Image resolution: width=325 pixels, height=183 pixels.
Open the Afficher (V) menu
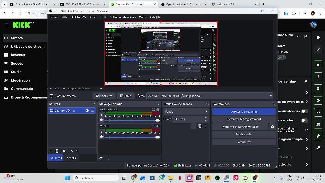tap(78, 17)
